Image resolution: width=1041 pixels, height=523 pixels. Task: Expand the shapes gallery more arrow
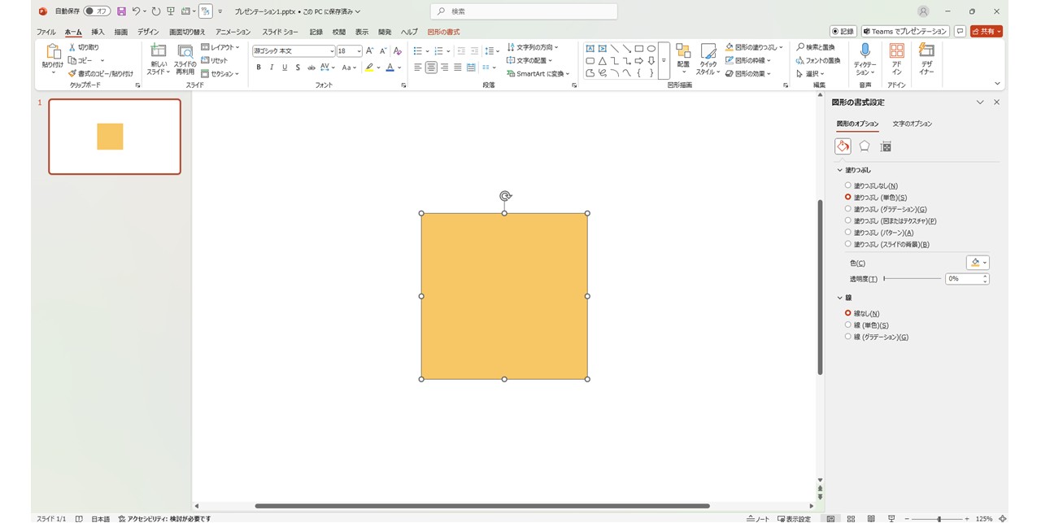point(664,61)
